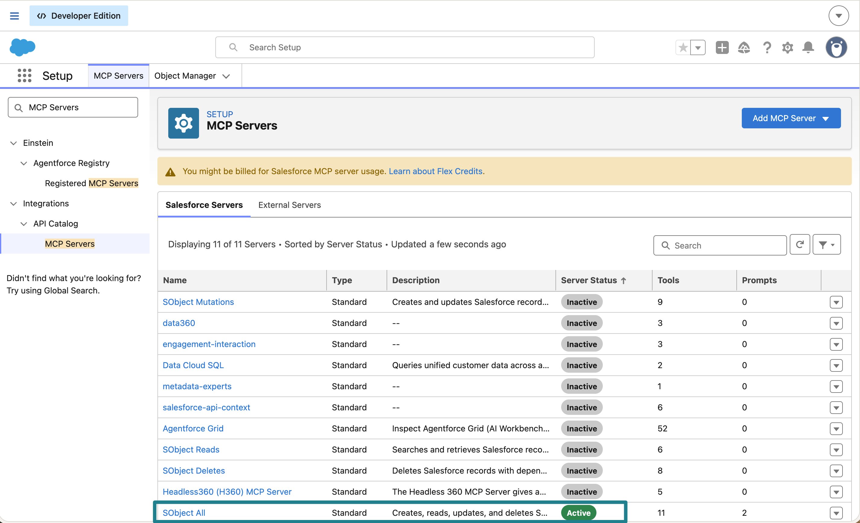Screen dimensions: 860x523
Task: Open the user profile avatar
Action: pos(836,47)
